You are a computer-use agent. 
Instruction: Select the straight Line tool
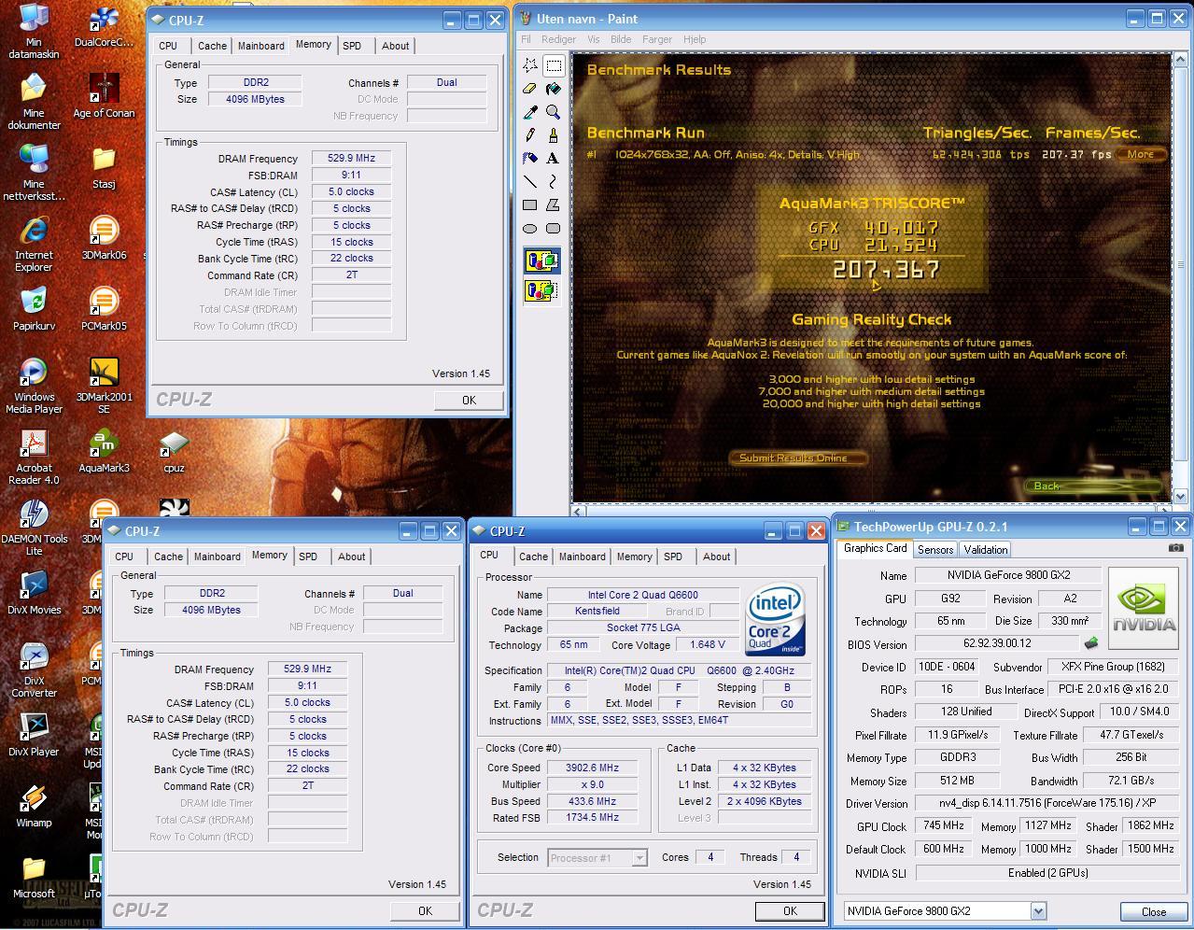(530, 182)
